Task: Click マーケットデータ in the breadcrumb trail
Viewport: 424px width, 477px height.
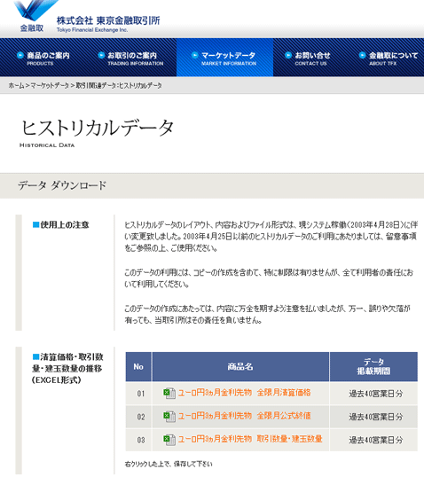Action: coord(50,85)
